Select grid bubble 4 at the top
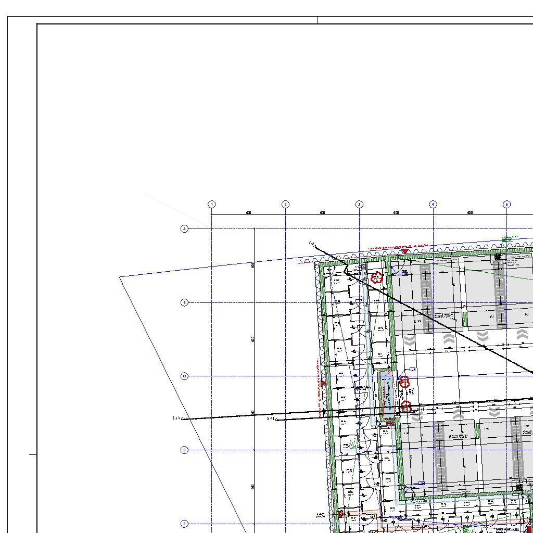This screenshot has width=533, height=533. tap(433, 205)
